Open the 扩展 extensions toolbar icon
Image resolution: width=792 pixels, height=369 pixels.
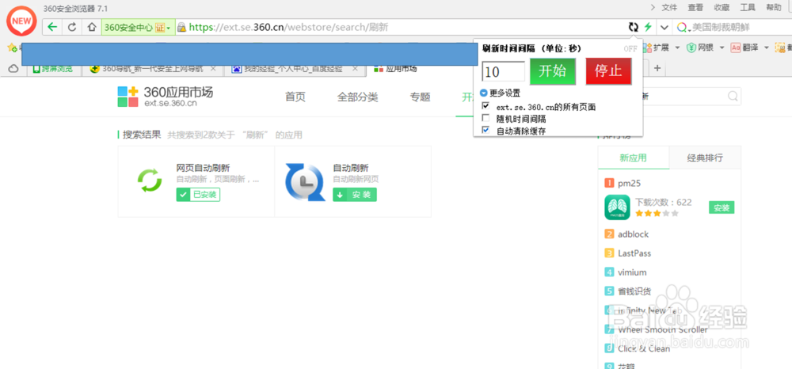[648, 48]
